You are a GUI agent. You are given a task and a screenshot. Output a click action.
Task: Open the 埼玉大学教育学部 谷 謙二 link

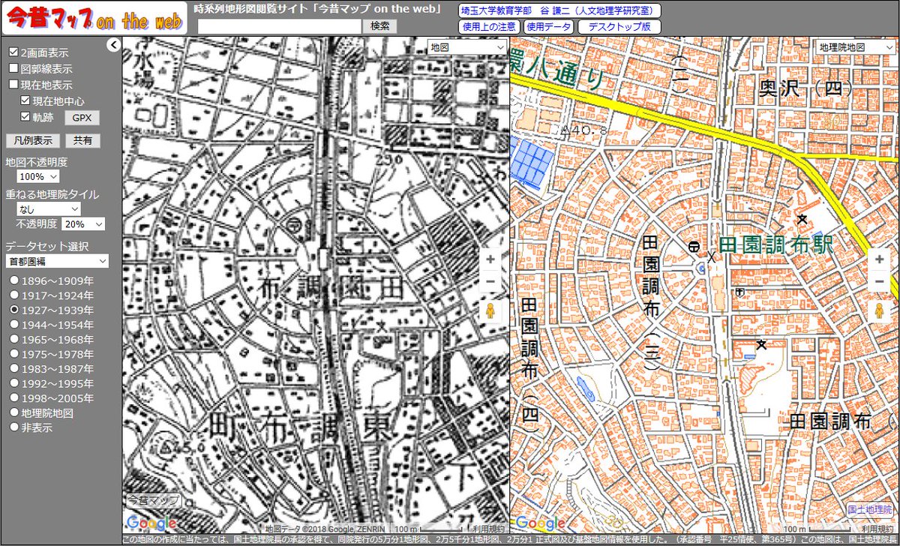[x=559, y=10]
